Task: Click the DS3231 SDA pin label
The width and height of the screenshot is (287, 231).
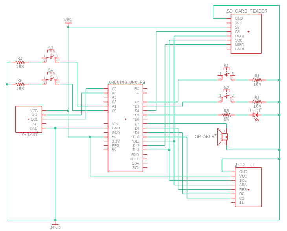Action: [x=34, y=115]
